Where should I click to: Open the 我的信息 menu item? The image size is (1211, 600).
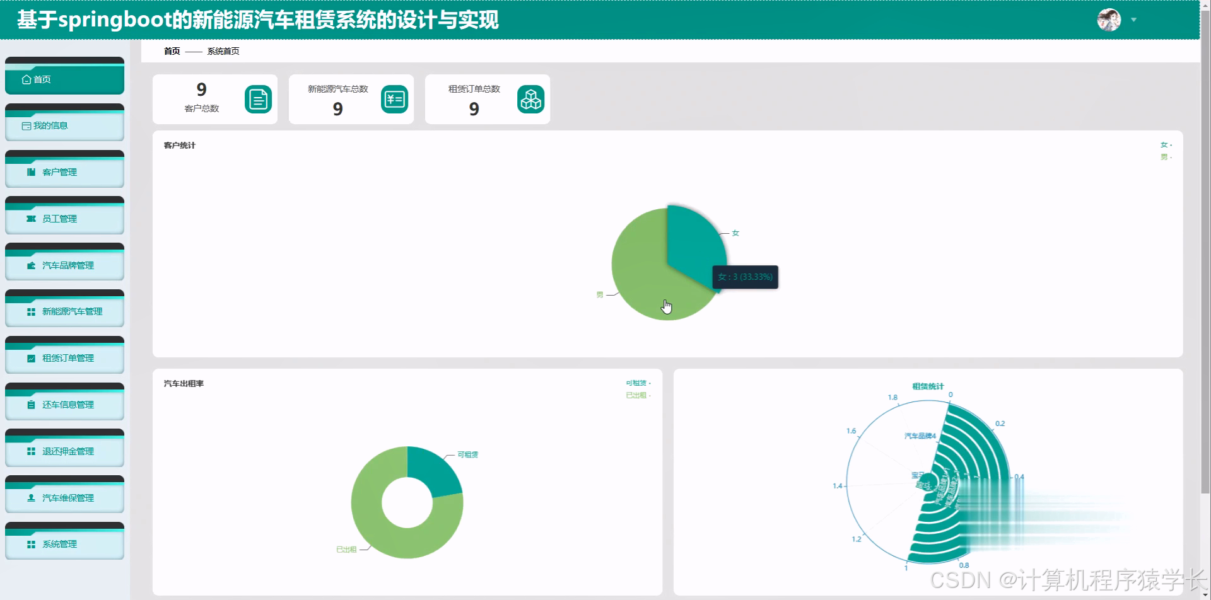tap(49, 125)
